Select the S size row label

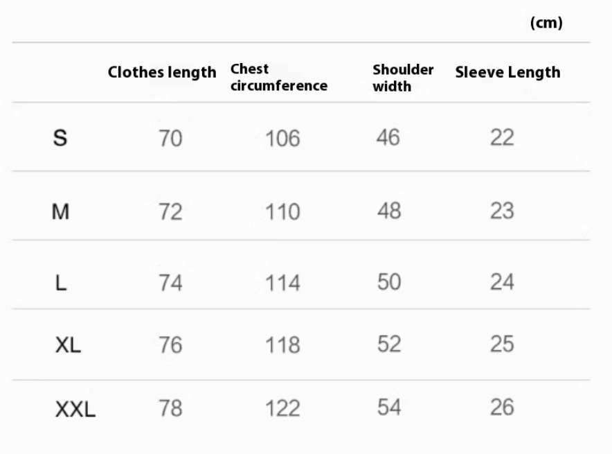[x=61, y=138]
